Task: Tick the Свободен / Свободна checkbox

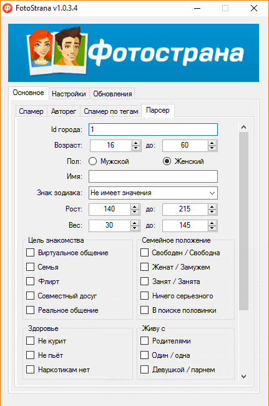Action: coord(144,253)
